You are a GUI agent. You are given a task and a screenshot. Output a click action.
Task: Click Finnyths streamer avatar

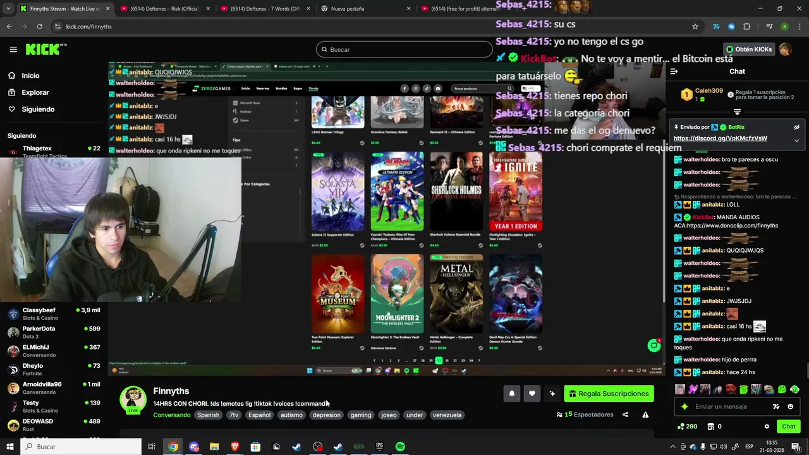pyautogui.click(x=133, y=400)
